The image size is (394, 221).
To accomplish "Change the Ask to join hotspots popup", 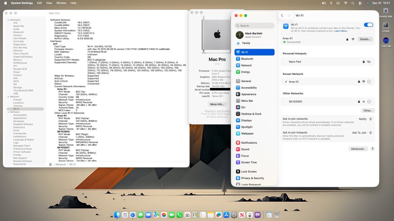I will coord(362,133).
